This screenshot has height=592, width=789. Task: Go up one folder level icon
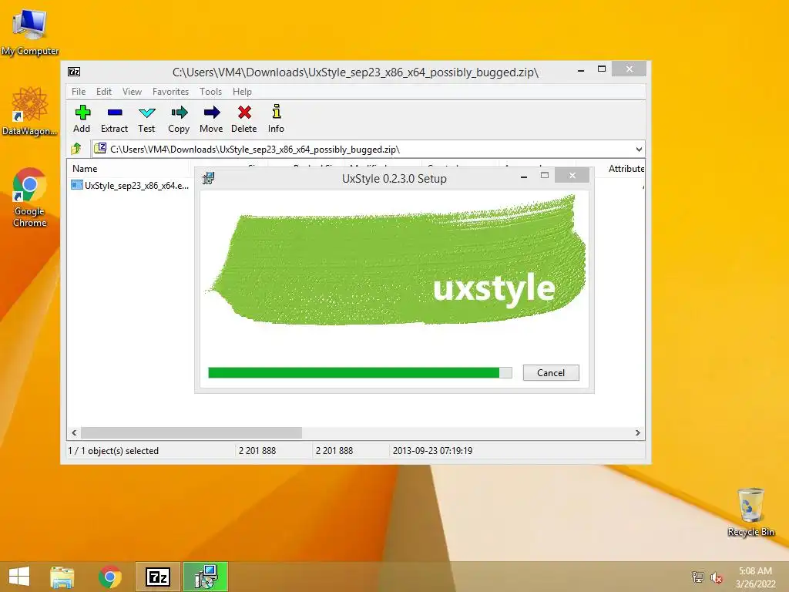coord(76,149)
